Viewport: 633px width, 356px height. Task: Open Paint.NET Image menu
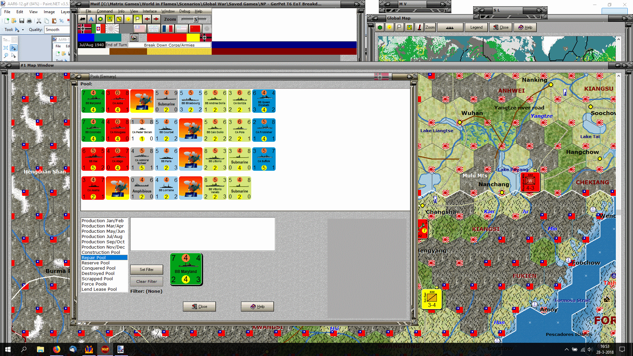pyautogui.click(x=49, y=12)
